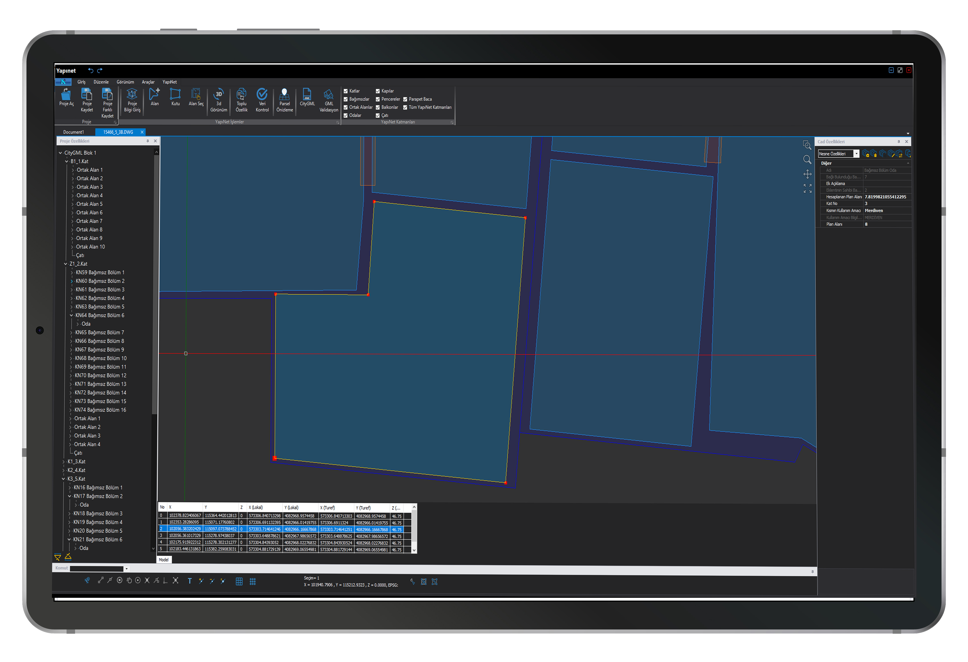Disable the Parapet Baca checkbox
The width and height of the screenshot is (968, 662).
coord(405,99)
